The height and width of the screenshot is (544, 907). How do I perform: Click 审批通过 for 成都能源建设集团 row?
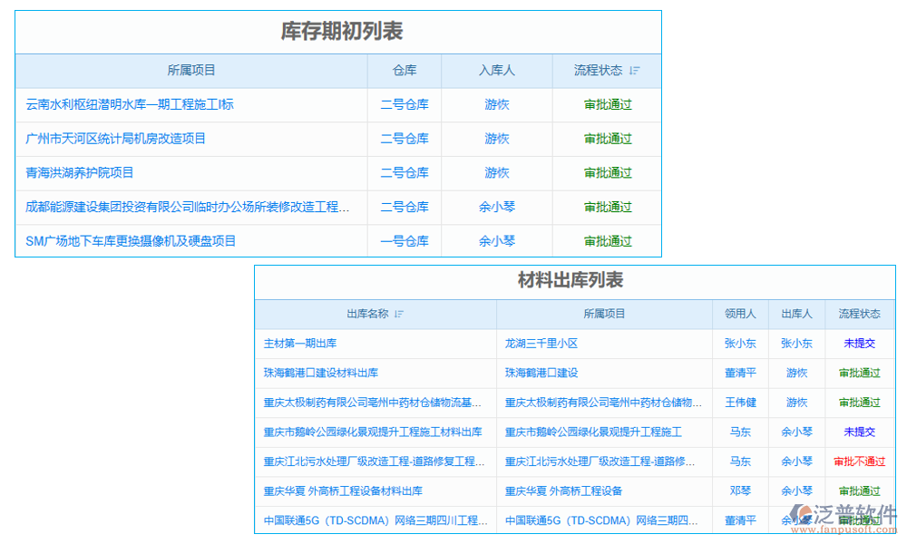click(606, 207)
